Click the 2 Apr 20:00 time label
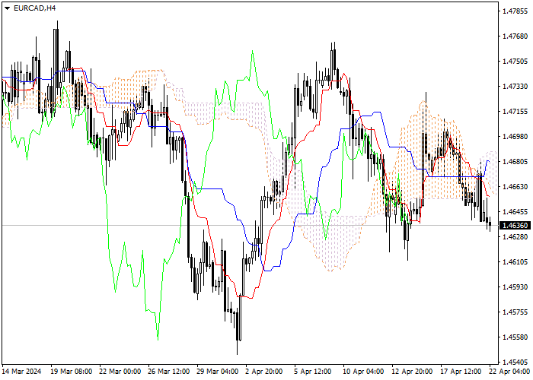This screenshot has width=533, height=380. pos(264,372)
